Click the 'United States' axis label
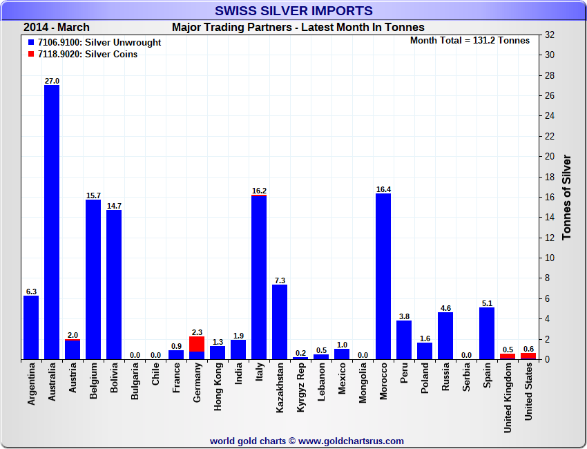The image size is (587, 449). coord(528,392)
